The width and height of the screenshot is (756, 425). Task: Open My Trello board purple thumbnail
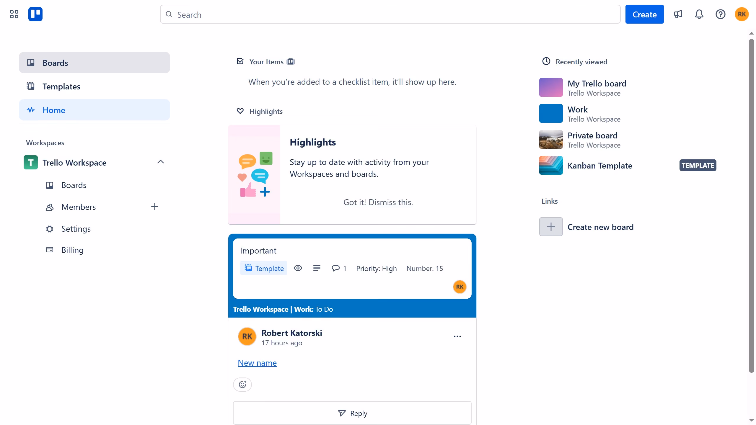coord(551,87)
